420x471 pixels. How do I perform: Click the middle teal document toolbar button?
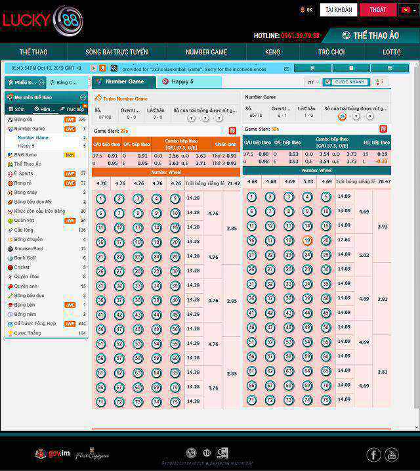click(351, 68)
